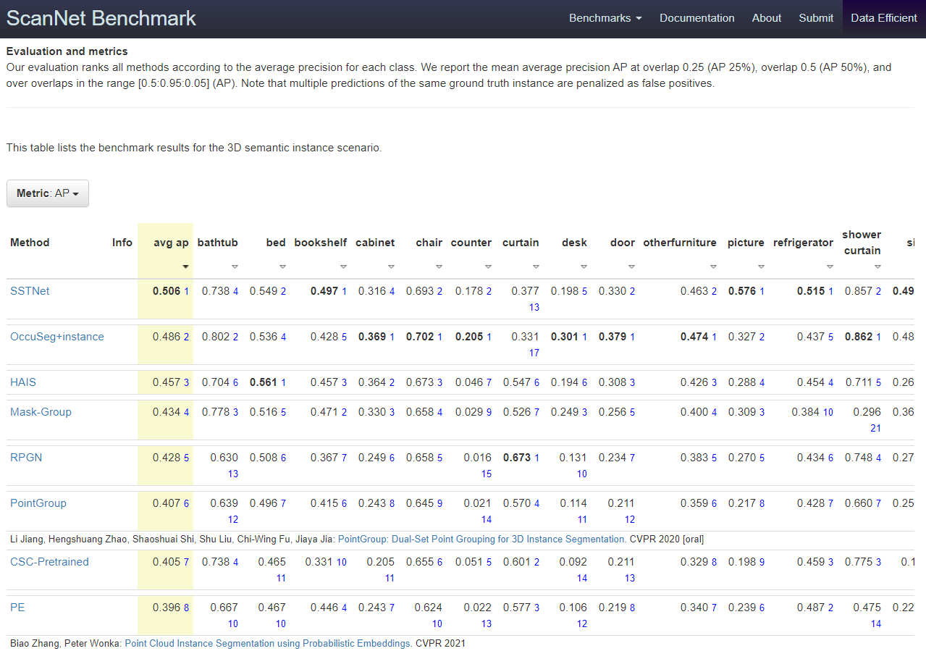The image size is (926, 651).
Task: Sort by avg ap column arrow
Action: (185, 266)
